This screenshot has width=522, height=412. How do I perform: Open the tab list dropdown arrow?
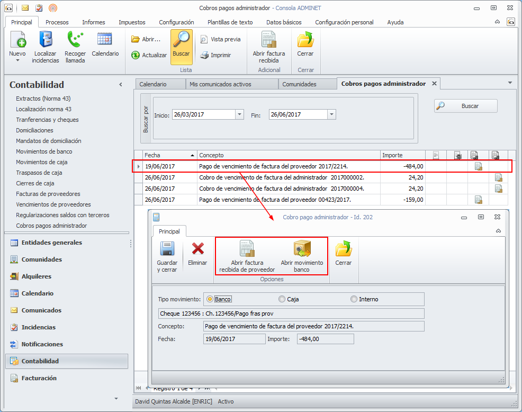click(x=510, y=83)
